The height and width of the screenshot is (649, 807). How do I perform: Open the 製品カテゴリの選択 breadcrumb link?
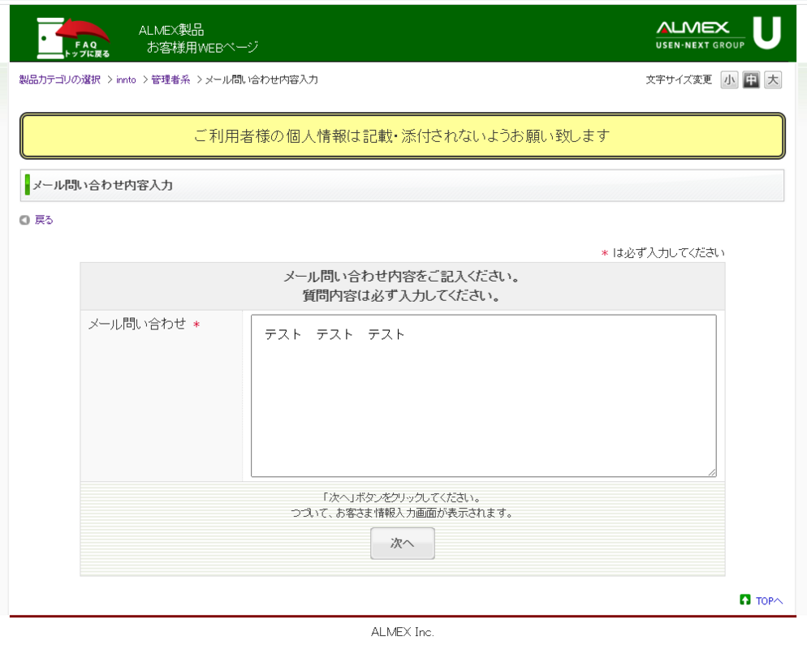tap(60, 80)
